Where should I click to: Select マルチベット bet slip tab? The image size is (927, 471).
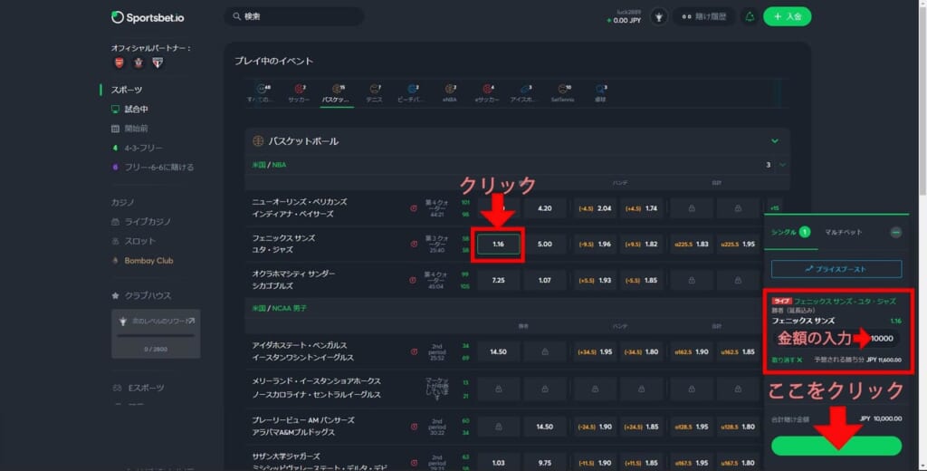[x=844, y=232]
